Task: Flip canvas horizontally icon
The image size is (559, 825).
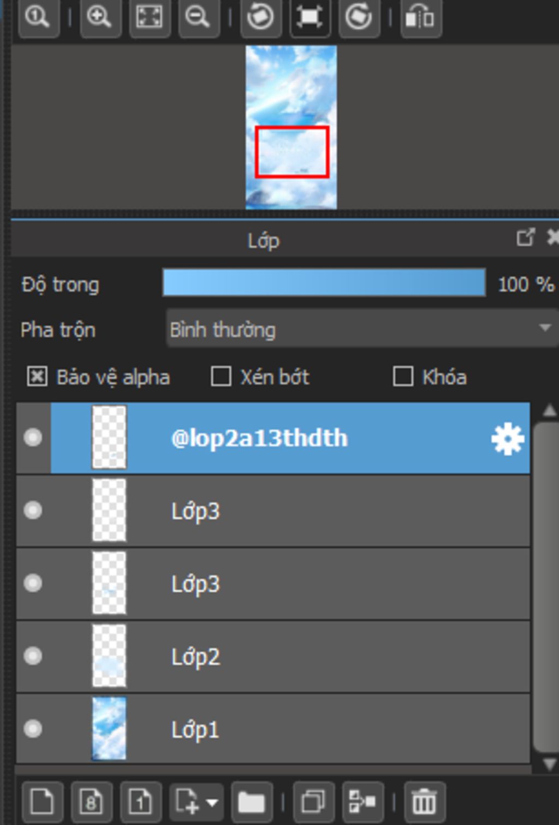Action: click(420, 18)
